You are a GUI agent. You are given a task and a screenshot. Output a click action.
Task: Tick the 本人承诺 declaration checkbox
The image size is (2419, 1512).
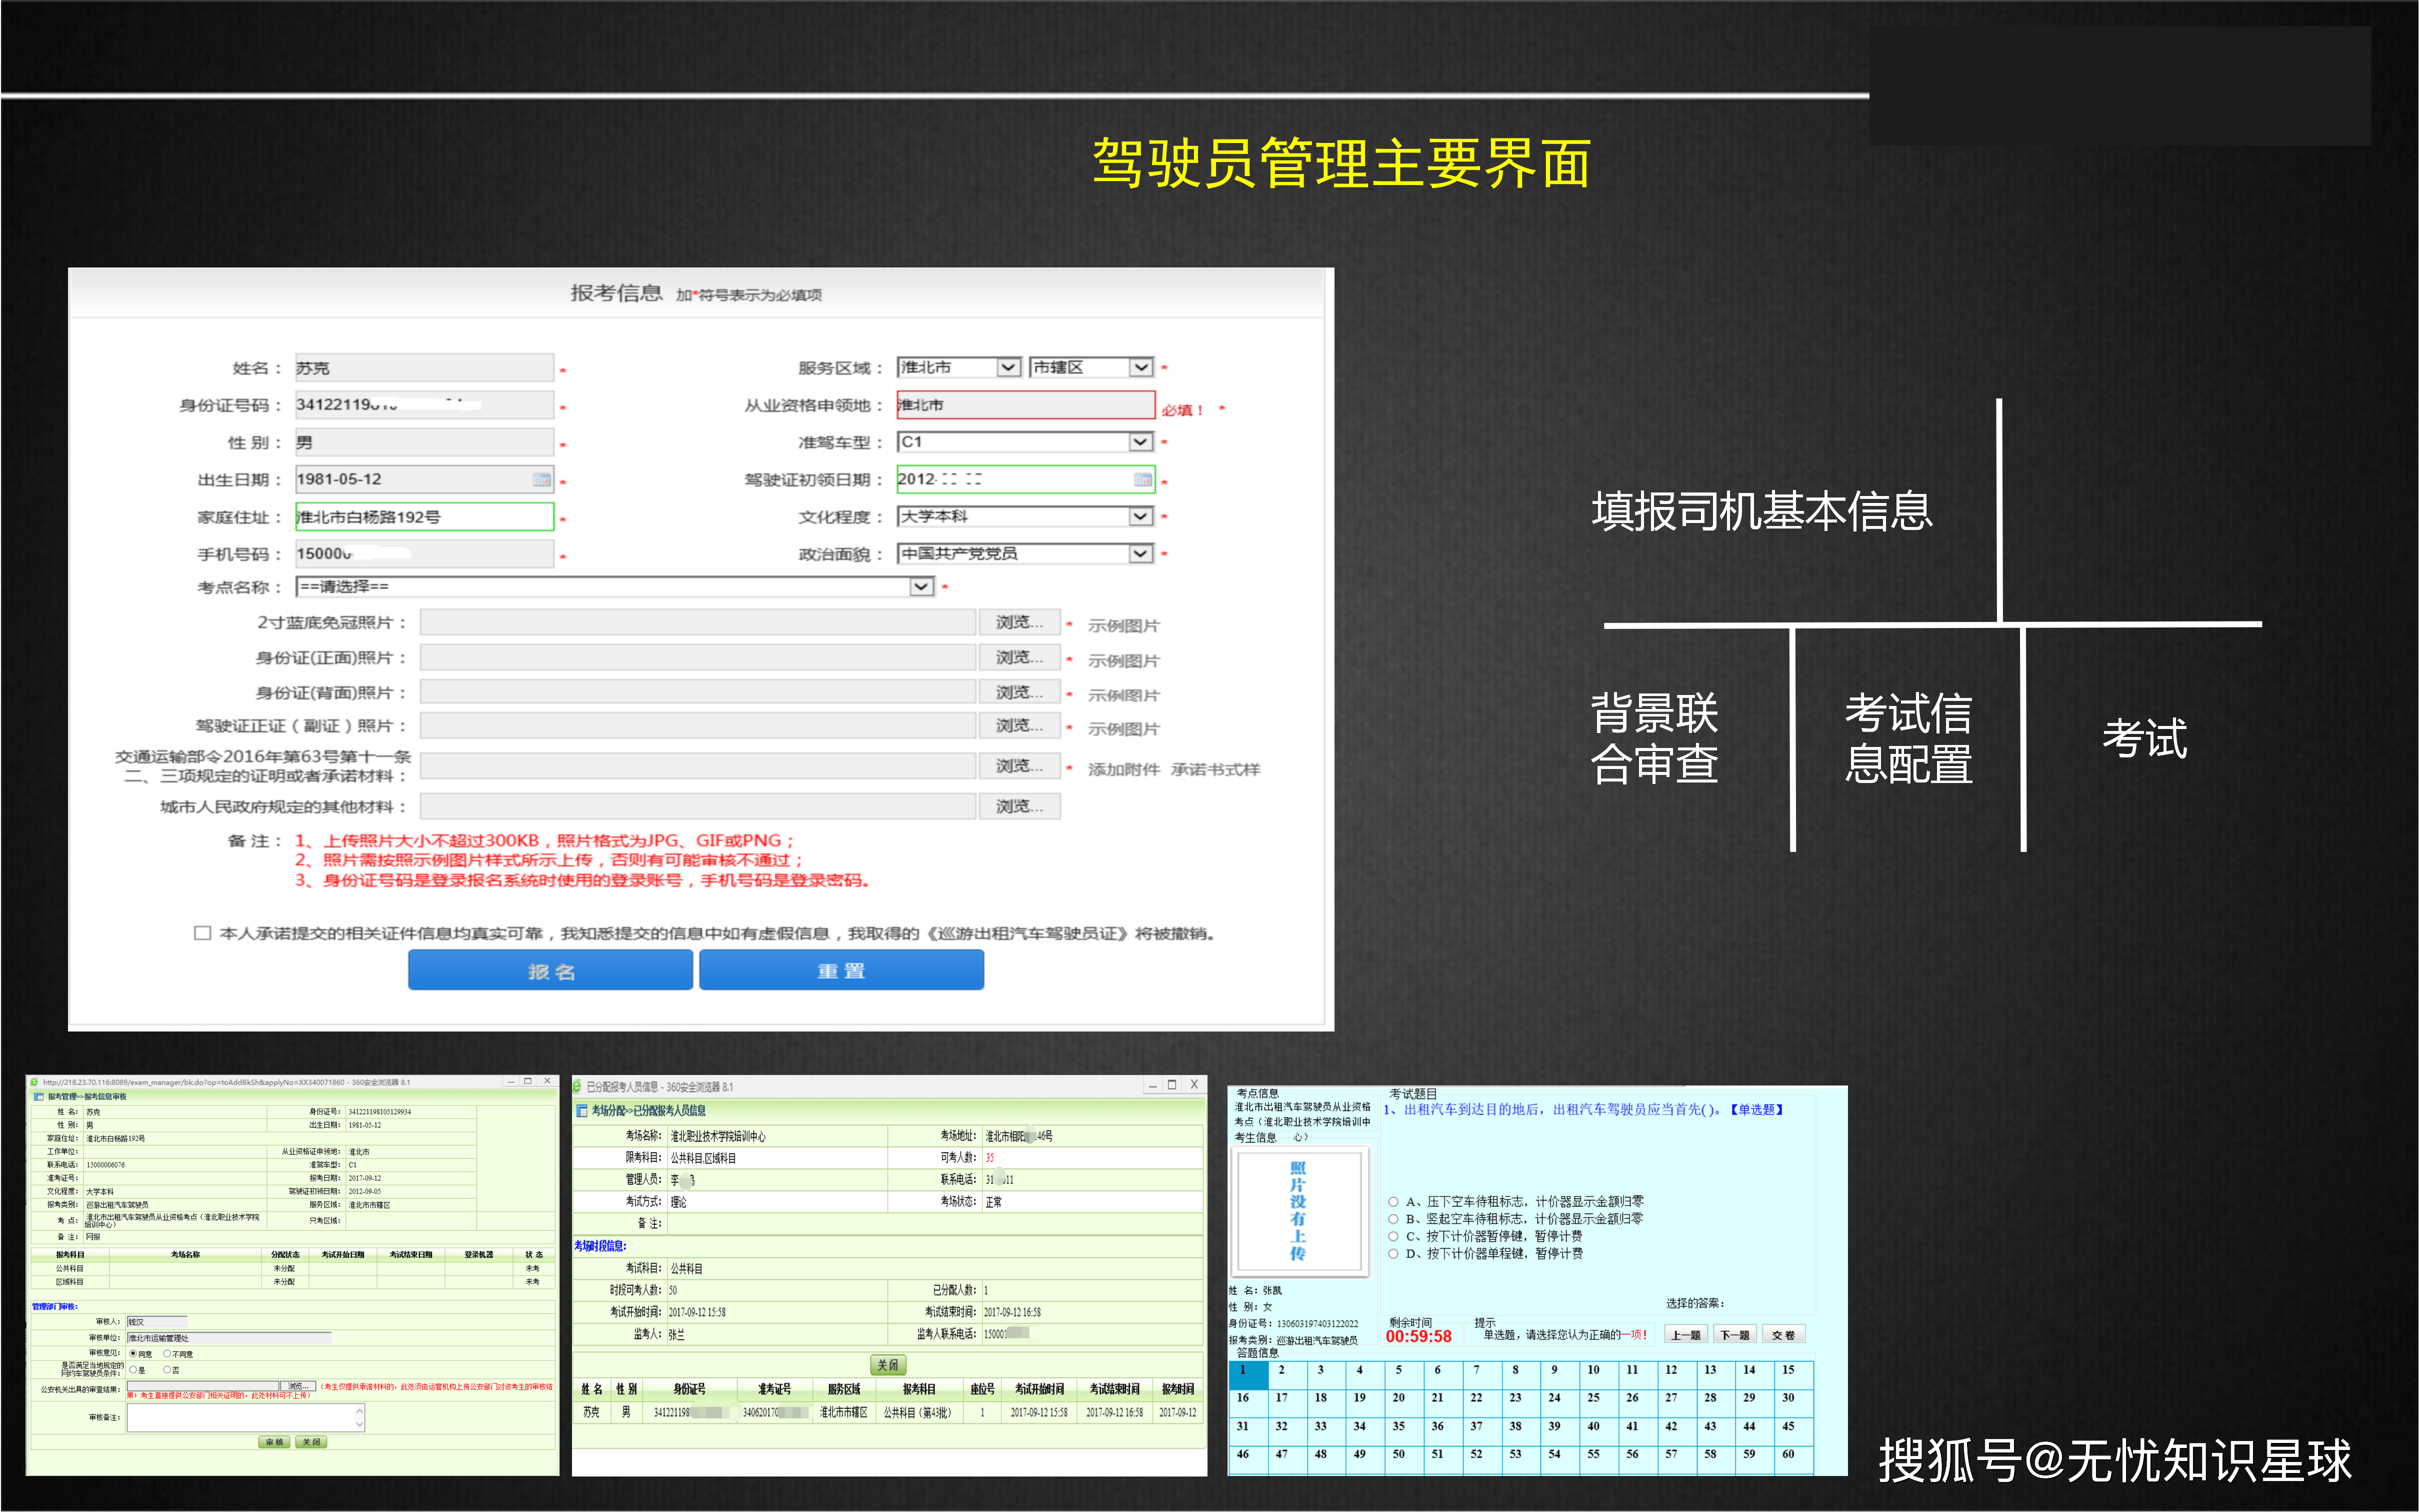pos(202,933)
